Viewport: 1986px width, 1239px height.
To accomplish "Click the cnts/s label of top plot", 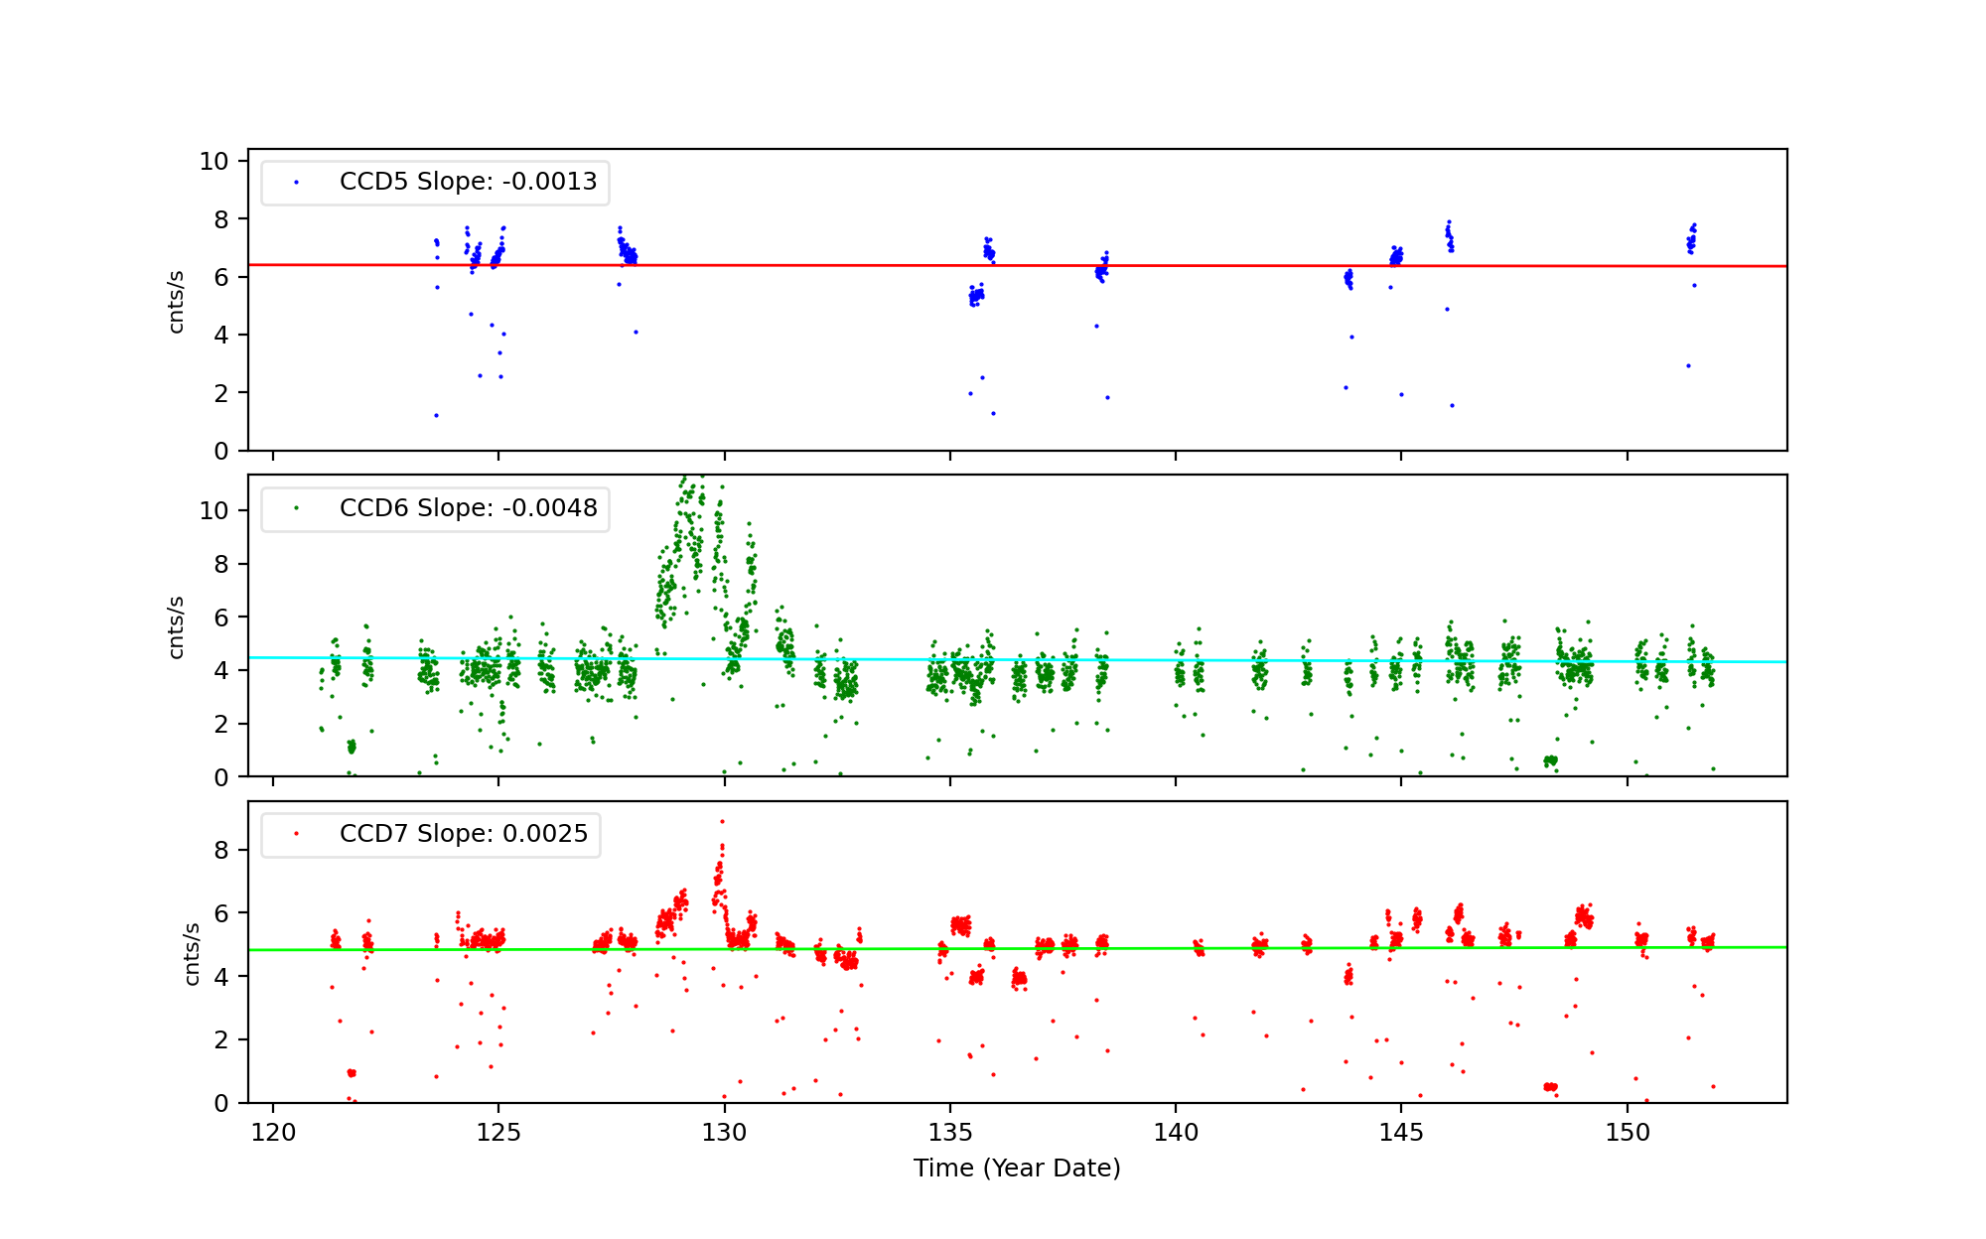I will tap(176, 301).
